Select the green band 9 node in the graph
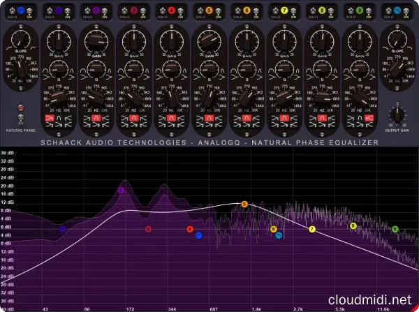Viewport: 419px width, 312px height. point(395,228)
